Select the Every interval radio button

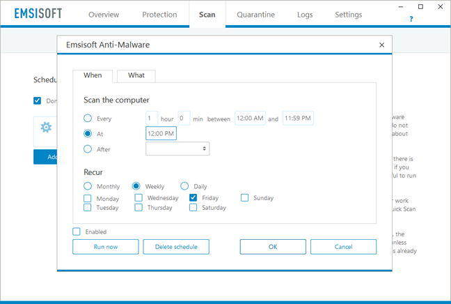point(88,118)
